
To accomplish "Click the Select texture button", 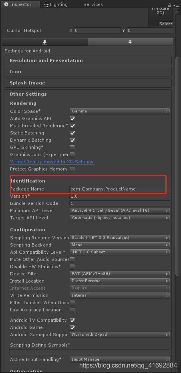I will 166,24.
